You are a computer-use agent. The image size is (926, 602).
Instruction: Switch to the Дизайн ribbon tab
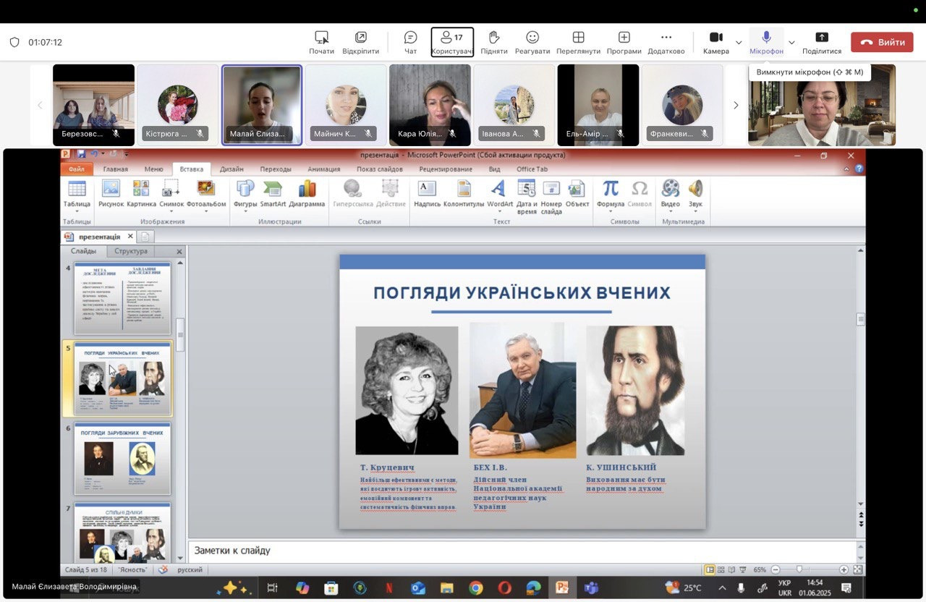pyautogui.click(x=231, y=169)
